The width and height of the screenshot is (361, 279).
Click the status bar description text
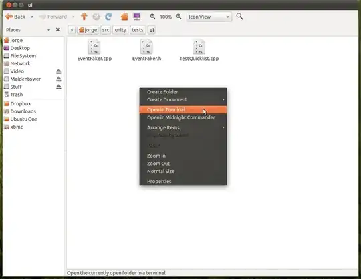click(x=116, y=273)
